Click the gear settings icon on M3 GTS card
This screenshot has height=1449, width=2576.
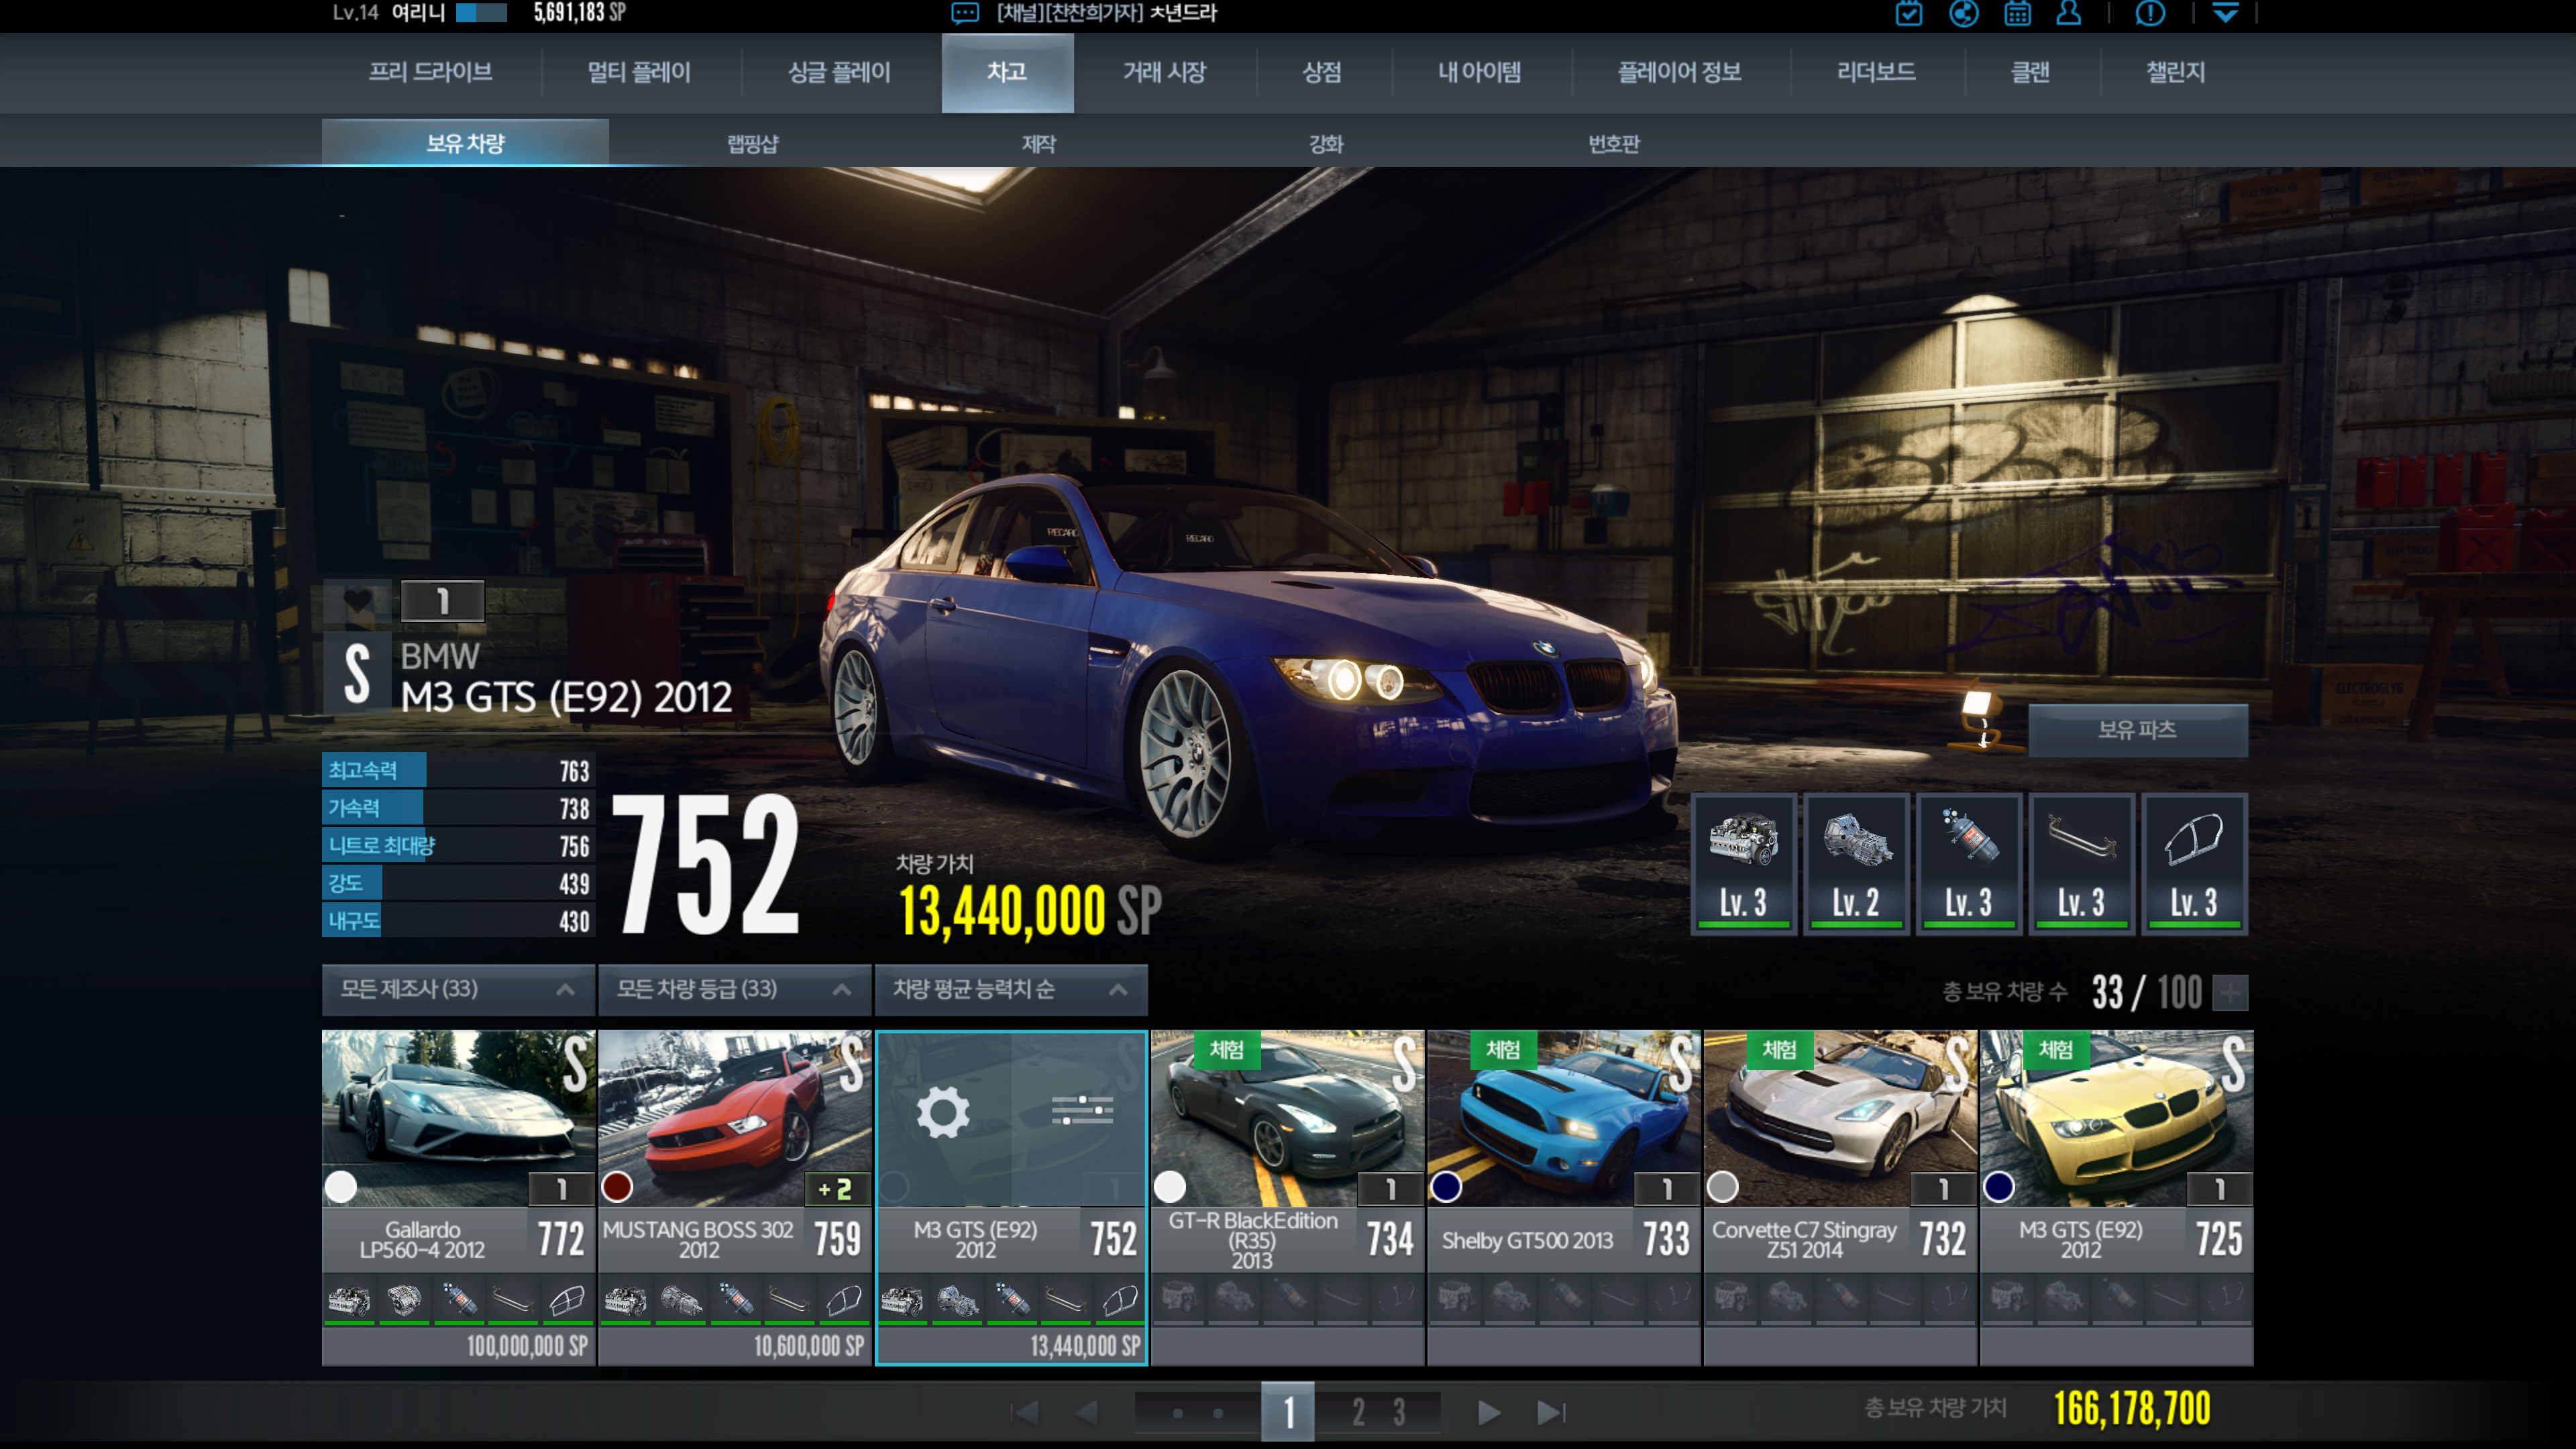click(943, 1111)
